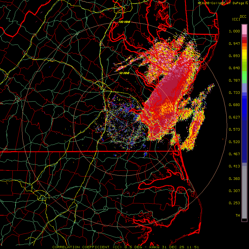
Task: Select the 0.787 legend value
Action: tap(234, 80)
